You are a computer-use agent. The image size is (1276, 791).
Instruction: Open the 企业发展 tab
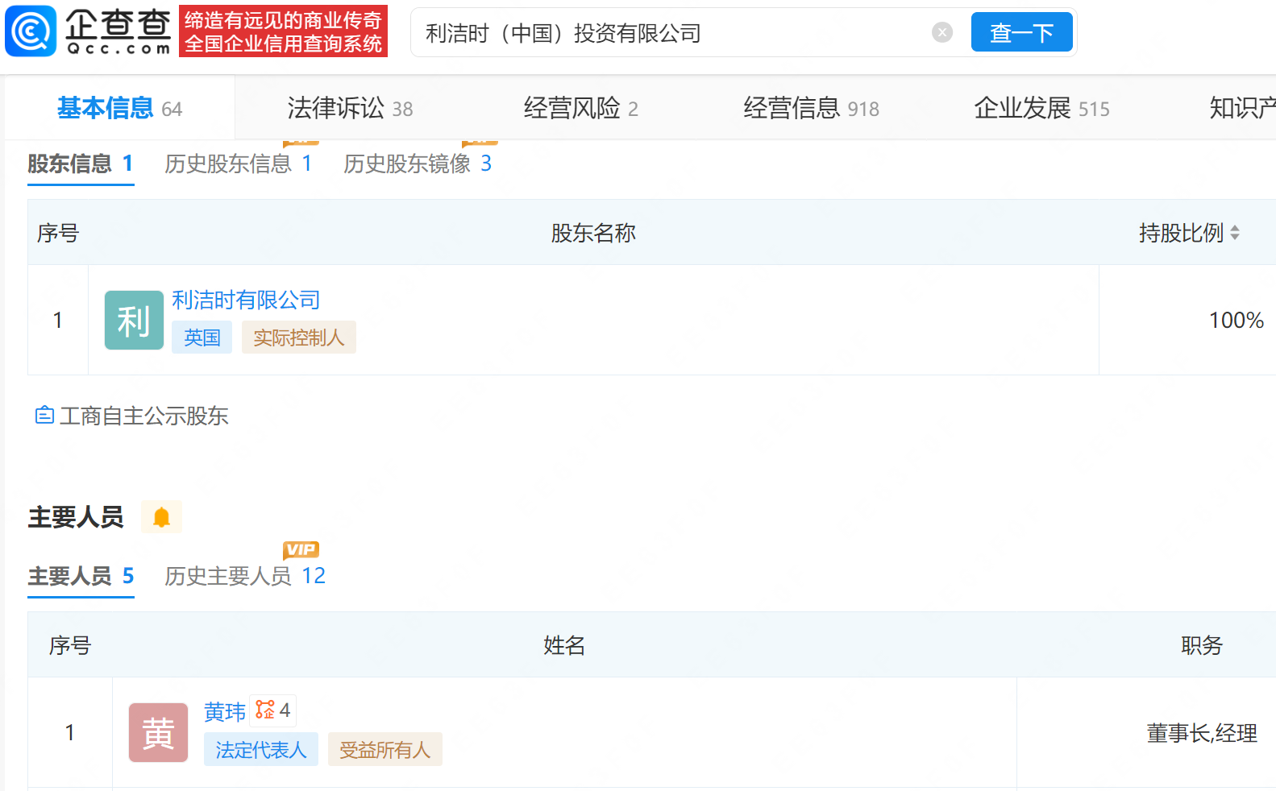1041,108
